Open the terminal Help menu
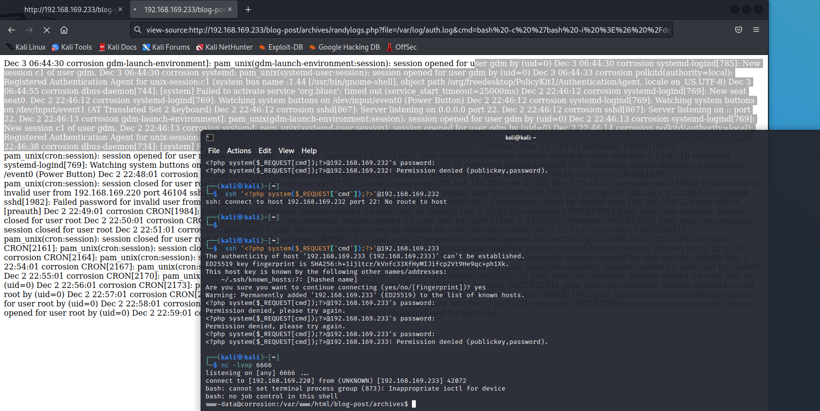The image size is (820, 411). click(x=309, y=151)
